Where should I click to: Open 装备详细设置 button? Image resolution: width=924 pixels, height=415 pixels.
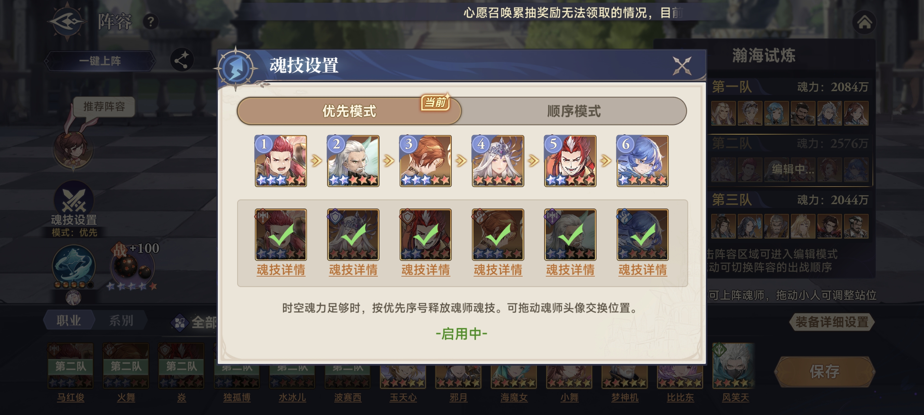pos(832,322)
